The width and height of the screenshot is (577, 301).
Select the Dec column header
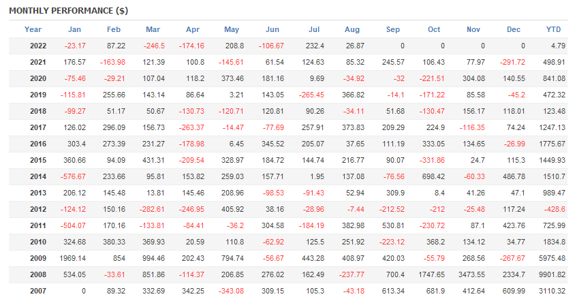(515, 29)
